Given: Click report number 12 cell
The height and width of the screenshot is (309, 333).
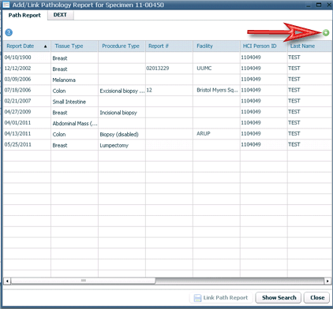Looking at the screenshot, I should [169, 90].
